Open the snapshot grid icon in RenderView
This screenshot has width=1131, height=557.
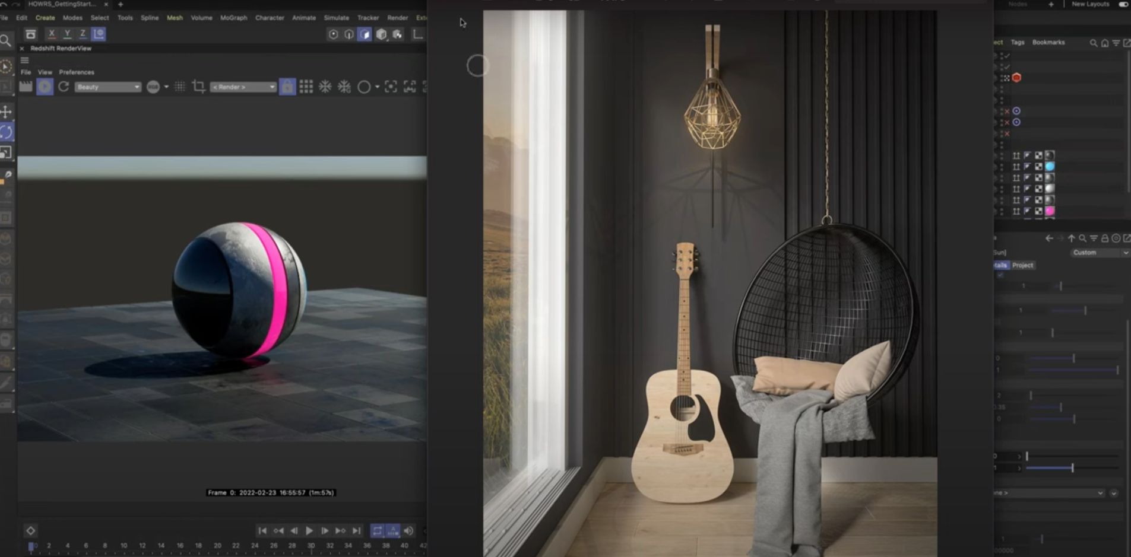[307, 87]
